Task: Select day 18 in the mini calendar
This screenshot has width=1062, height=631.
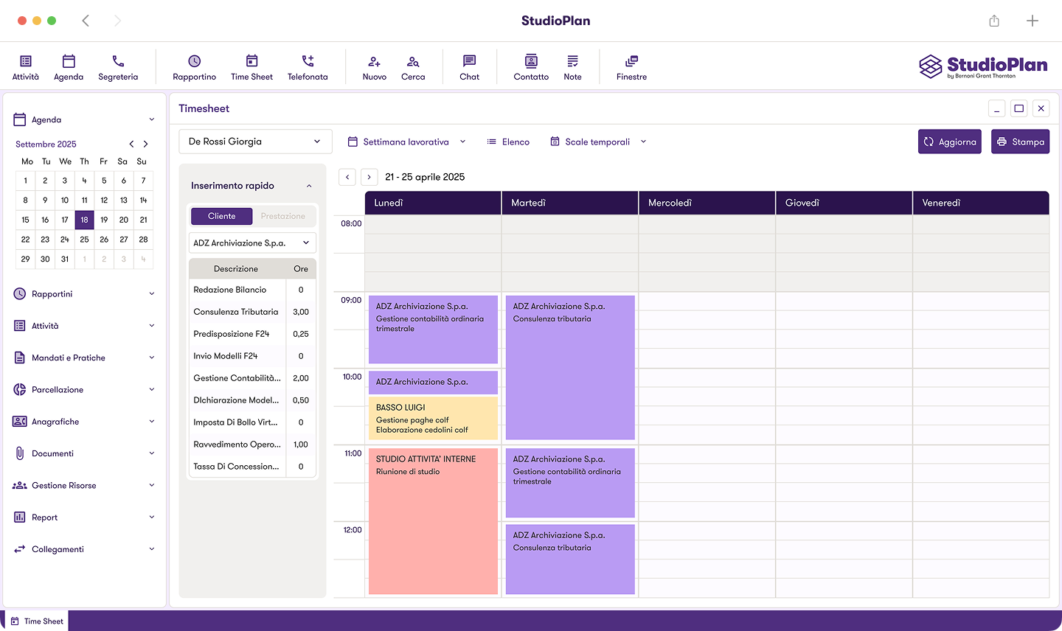Action: click(x=84, y=220)
